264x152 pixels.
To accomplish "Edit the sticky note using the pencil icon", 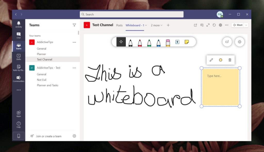I will [x=211, y=60].
